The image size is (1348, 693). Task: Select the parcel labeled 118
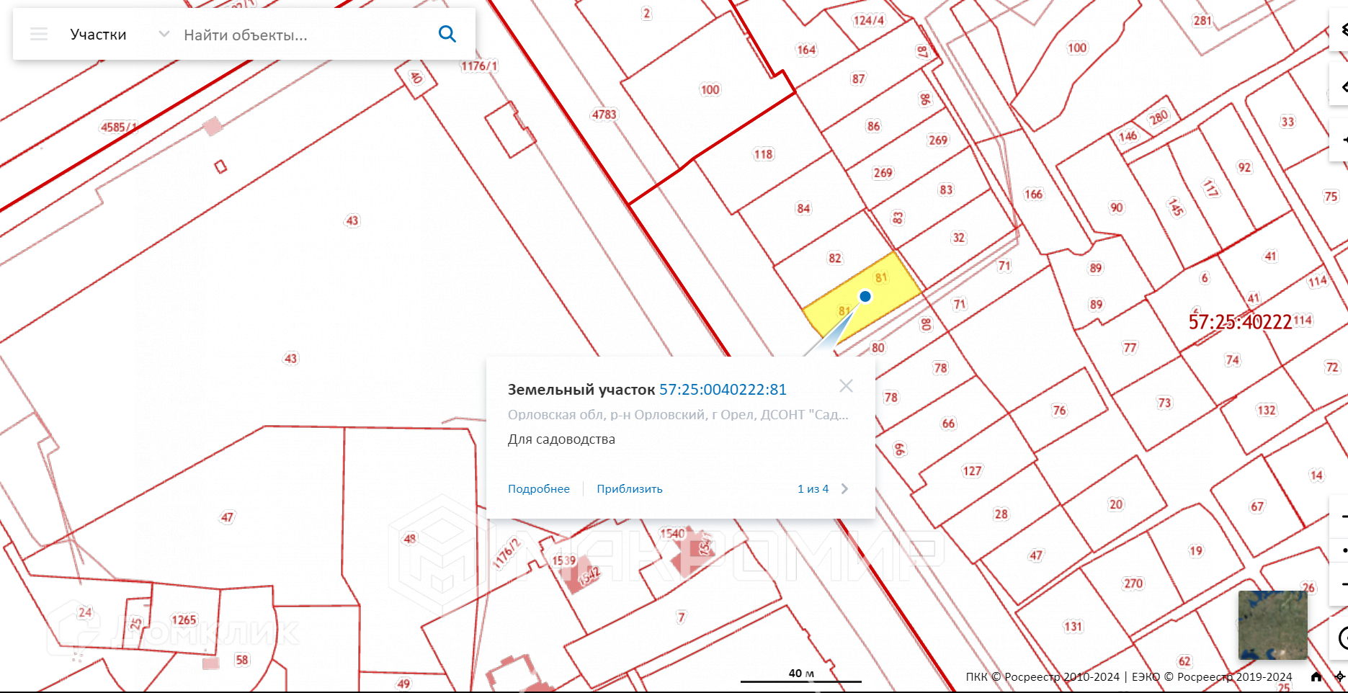pos(763,154)
